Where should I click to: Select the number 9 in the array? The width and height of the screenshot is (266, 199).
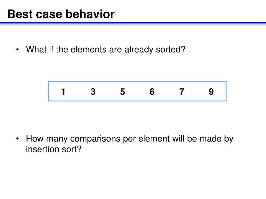click(x=211, y=92)
